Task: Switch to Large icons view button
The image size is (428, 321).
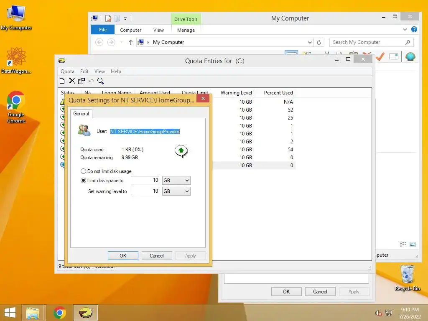Action: 413,244
